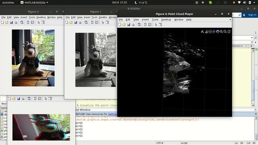Image resolution: width=258 pixels, height=145 pixels.
Task: Click Insert Colorbar icon in Figure 4 toolbar
Action: pyautogui.click(x=145, y=25)
